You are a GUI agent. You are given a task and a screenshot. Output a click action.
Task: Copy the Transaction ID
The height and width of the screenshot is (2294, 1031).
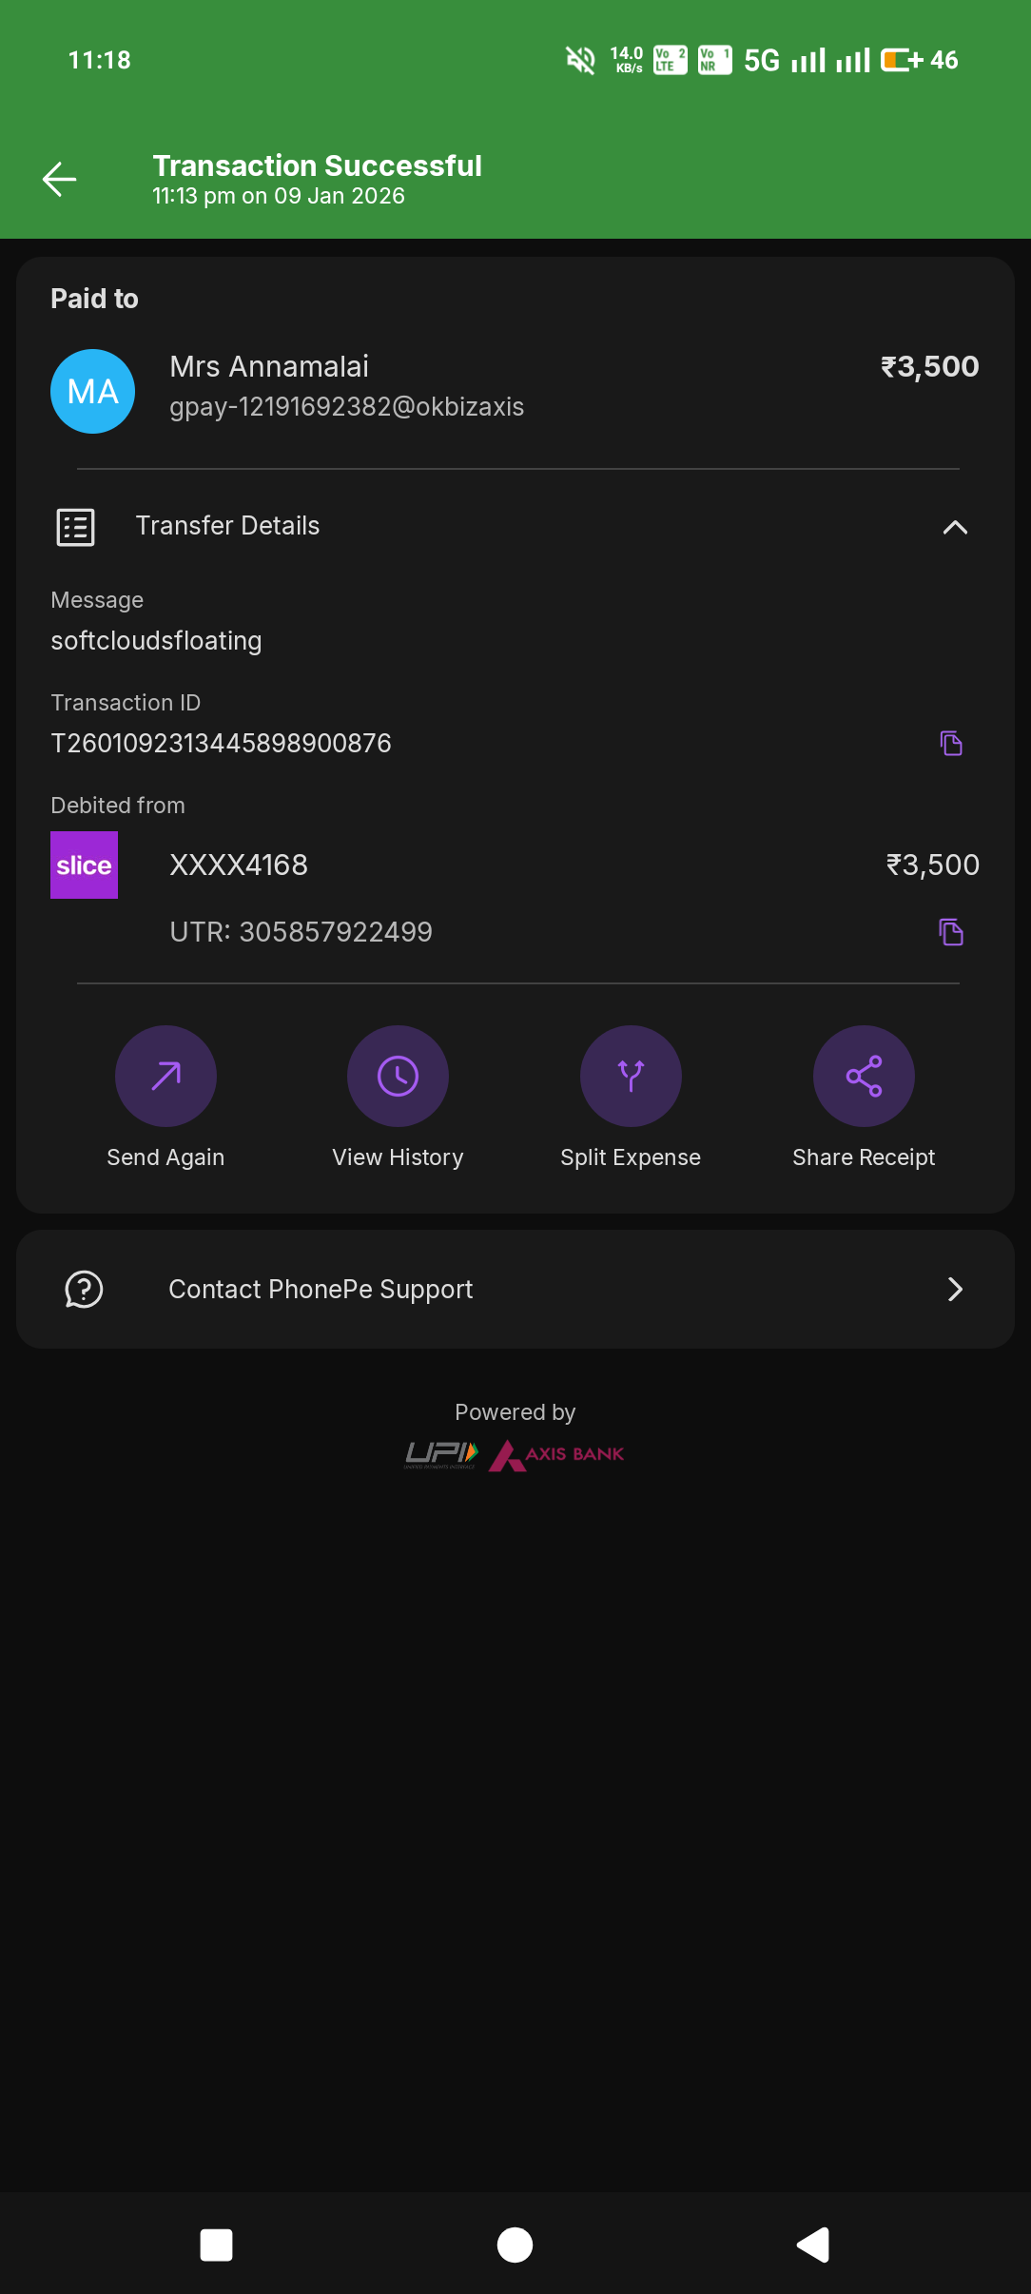tap(951, 743)
